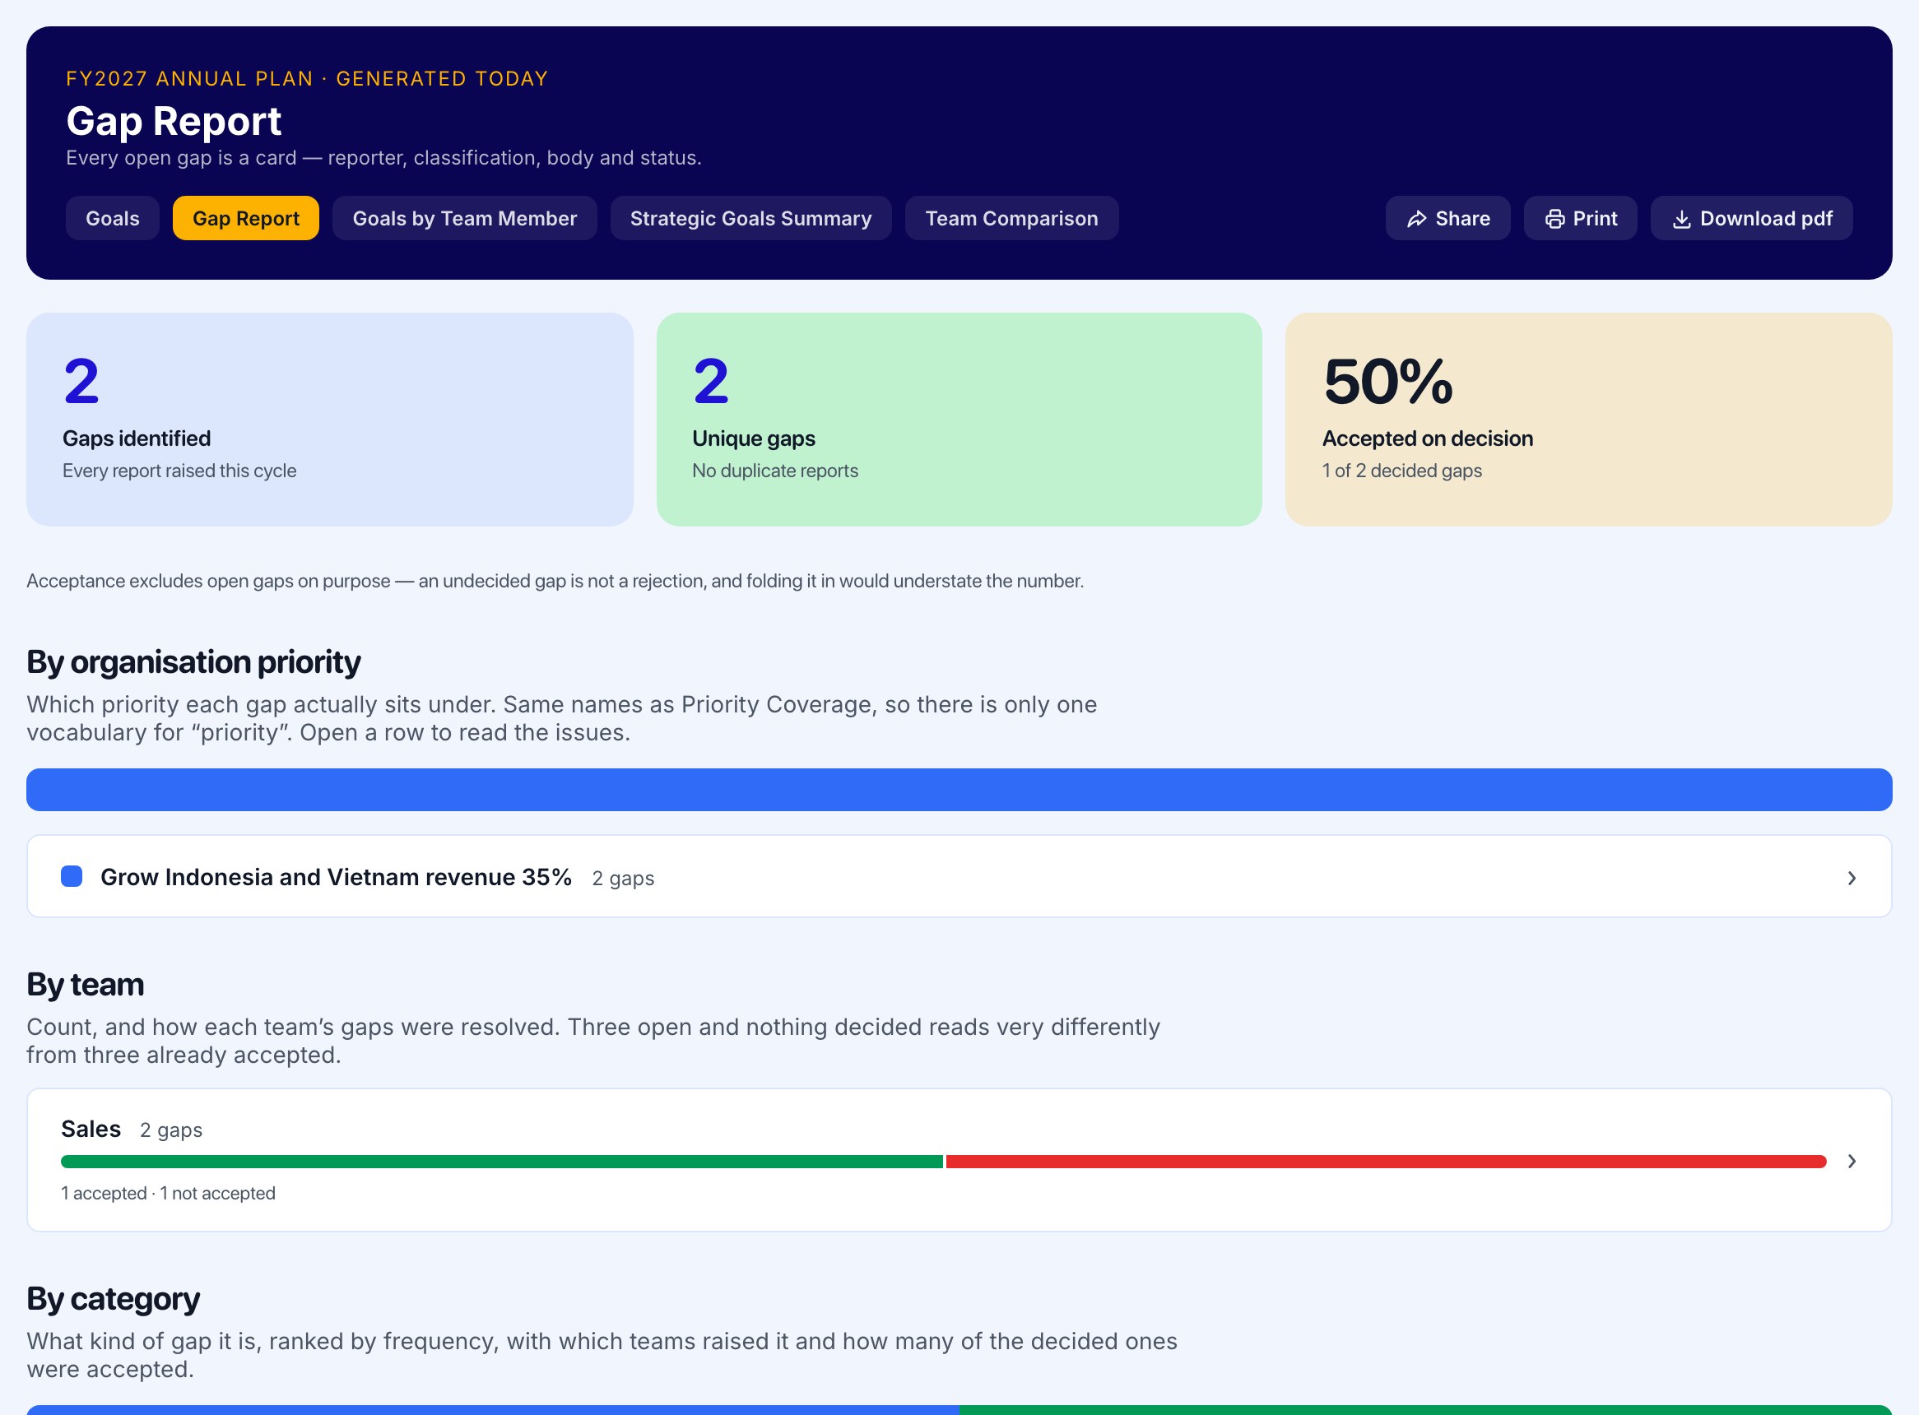Click '1 accepted · 1 not accepted' text
Screen dimensions: 1919x1415
(168, 1193)
